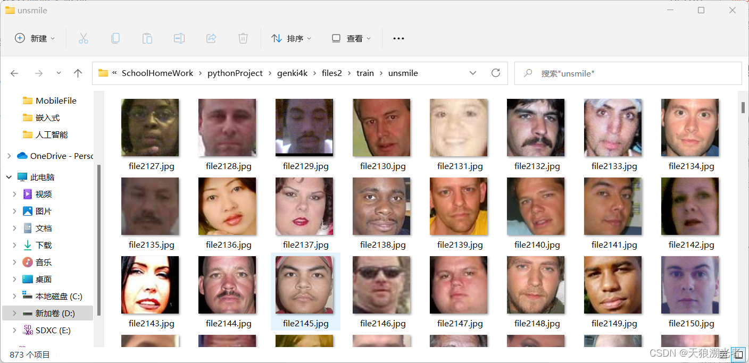
Task: Click the Cut scissors icon in toolbar
Action: (x=84, y=38)
